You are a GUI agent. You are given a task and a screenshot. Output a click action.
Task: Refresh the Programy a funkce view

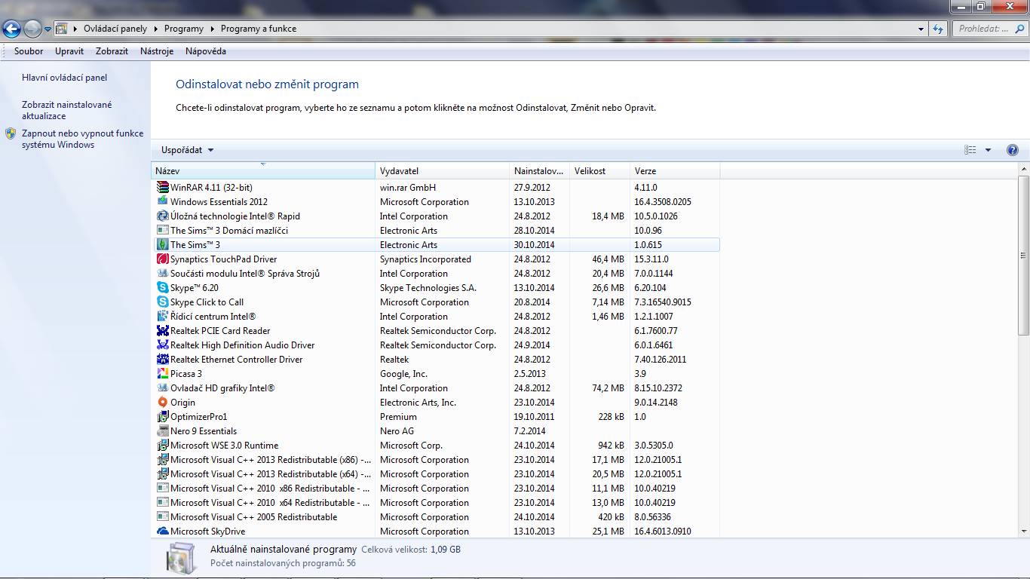pyautogui.click(x=938, y=29)
